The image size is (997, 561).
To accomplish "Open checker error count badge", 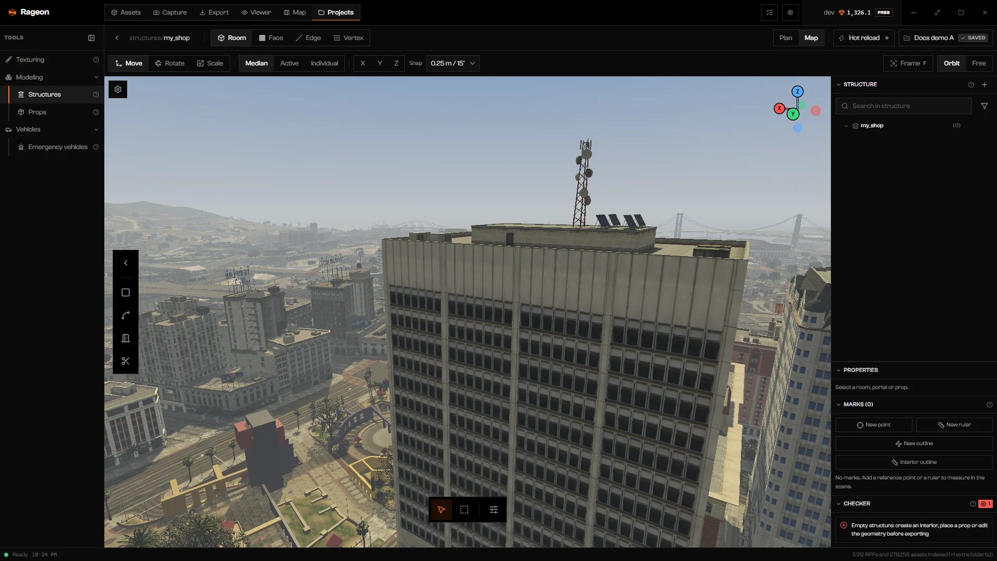I will [986, 504].
